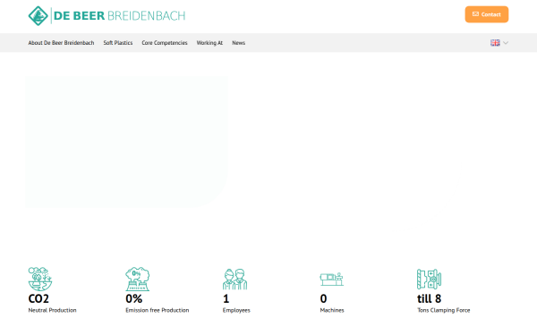Click the Machines count value 0
The width and height of the screenshot is (537, 336).
pyautogui.click(x=324, y=298)
